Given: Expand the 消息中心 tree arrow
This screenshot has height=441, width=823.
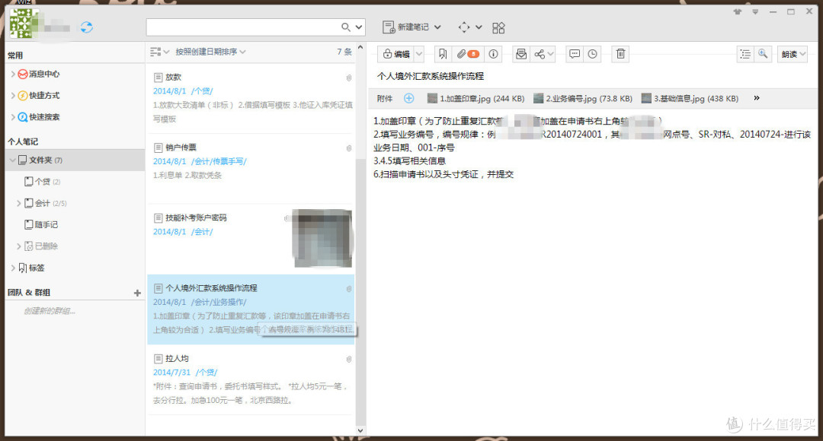Looking at the screenshot, I should point(13,74).
